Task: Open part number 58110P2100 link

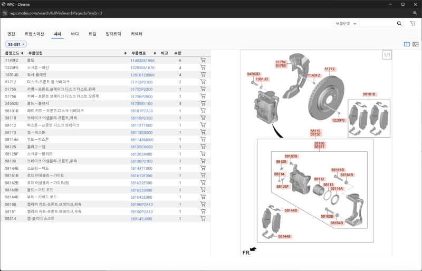Action: [x=141, y=118]
